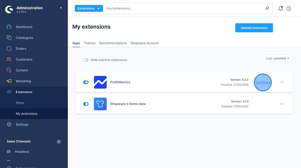Click the Content layout icon
Image resolution: width=301 pixels, height=168 pixels.
(9, 70)
